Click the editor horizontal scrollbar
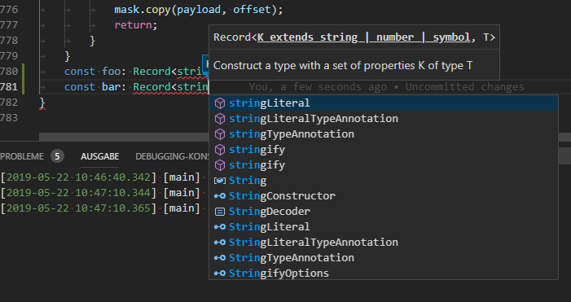This screenshot has width=571, height=302. coord(124,138)
